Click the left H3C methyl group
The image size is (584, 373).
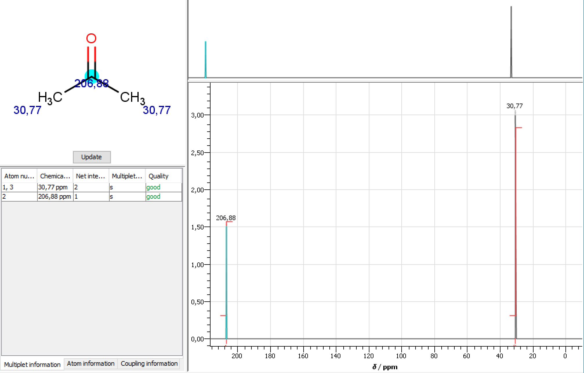50,97
